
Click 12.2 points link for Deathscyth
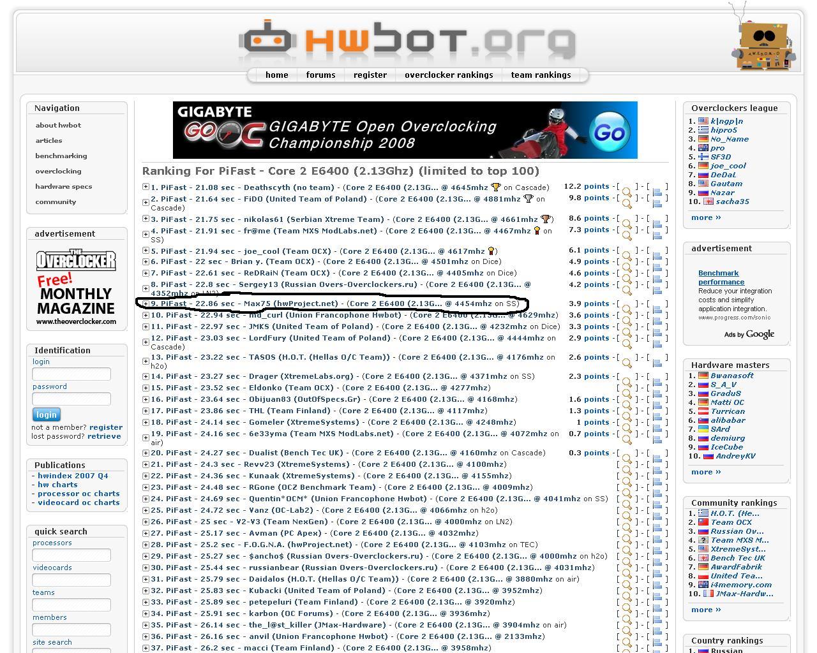(x=587, y=187)
